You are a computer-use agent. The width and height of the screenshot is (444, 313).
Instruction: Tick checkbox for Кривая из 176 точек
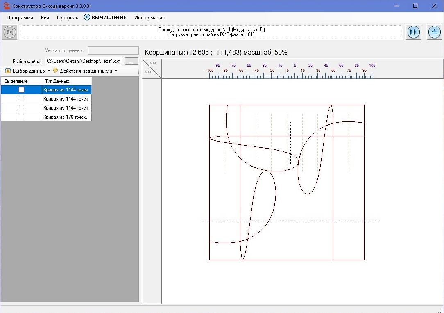(22, 117)
